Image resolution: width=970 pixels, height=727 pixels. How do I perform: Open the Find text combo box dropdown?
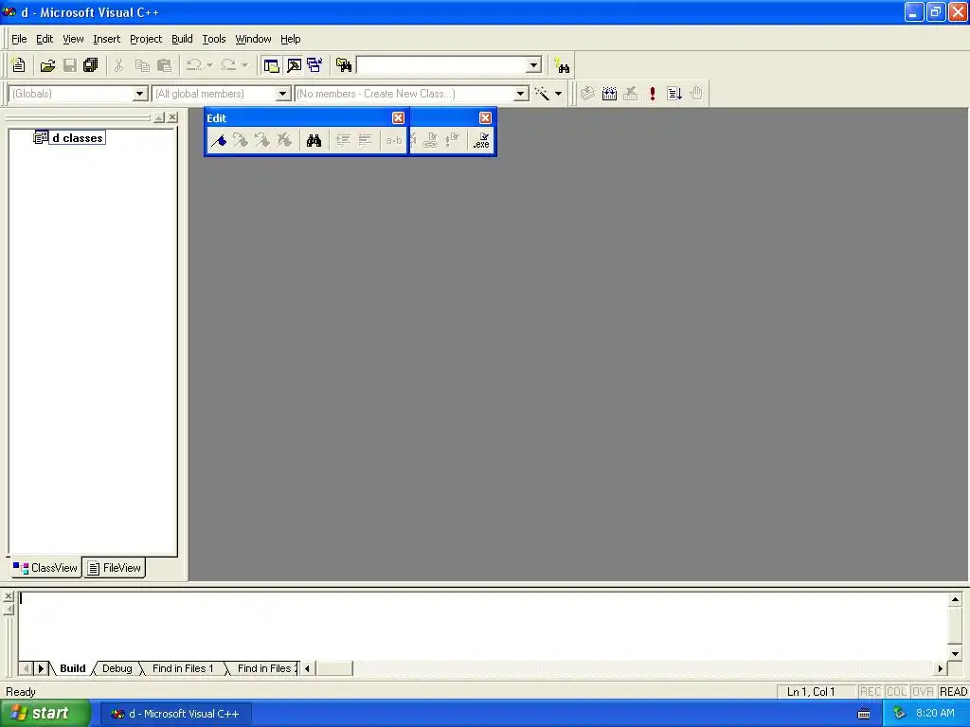pyautogui.click(x=534, y=65)
